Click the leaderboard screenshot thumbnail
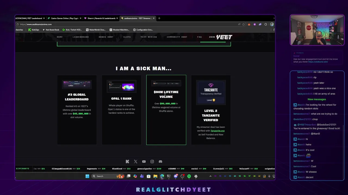This screenshot has width=348, height=195. click(x=77, y=84)
